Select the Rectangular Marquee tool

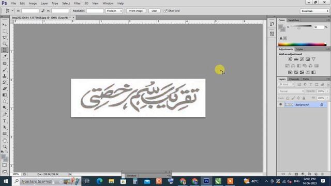pyautogui.click(x=5, y=31)
